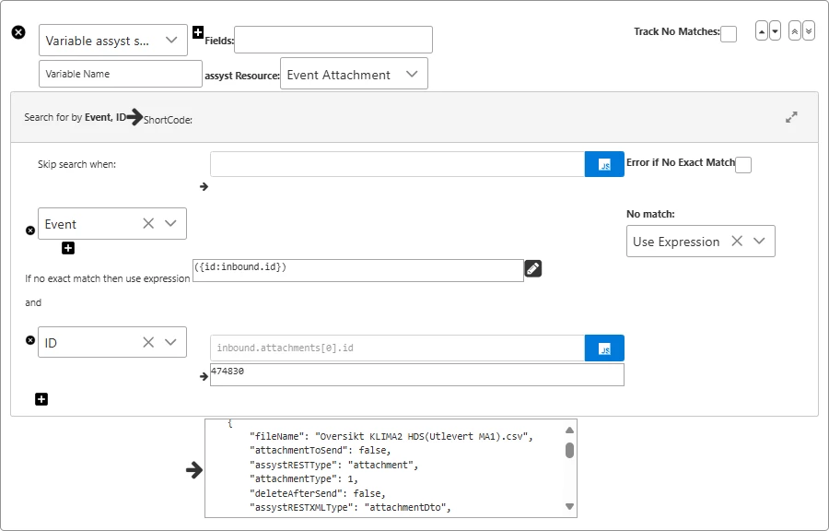Screen dimensions: 829x531
Task: Clear the Event search field selection
Action: 148,224
